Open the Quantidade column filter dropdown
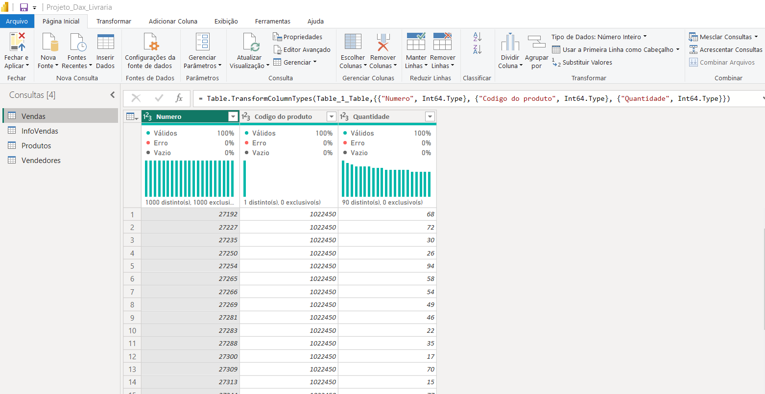Screen dimensions: 765x394 click(x=430, y=116)
